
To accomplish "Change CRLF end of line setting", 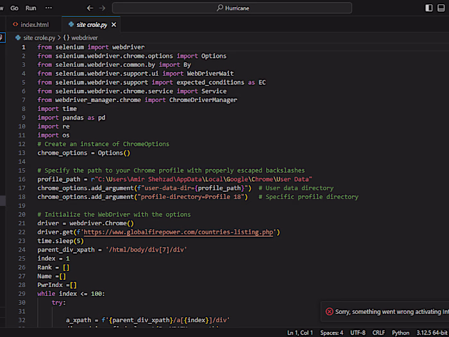I will click(379, 333).
